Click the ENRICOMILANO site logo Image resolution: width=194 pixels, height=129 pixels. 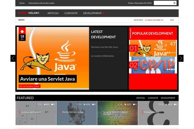(x=29, y=13)
